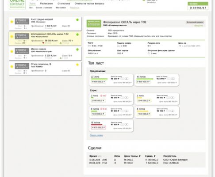Select the Мои заявки sub-tab
The height and width of the screenshot is (177, 215).
(61, 8)
